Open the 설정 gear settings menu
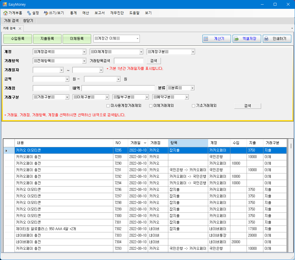Viewport: 295px width, 260px height. point(33,13)
